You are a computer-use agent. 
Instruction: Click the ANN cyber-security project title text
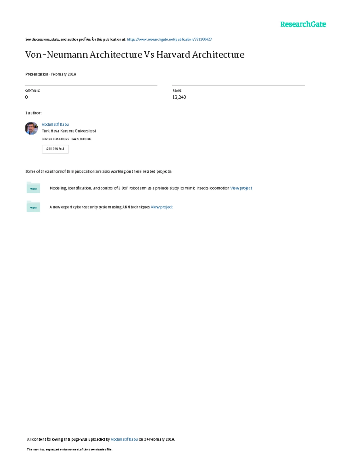(99, 207)
